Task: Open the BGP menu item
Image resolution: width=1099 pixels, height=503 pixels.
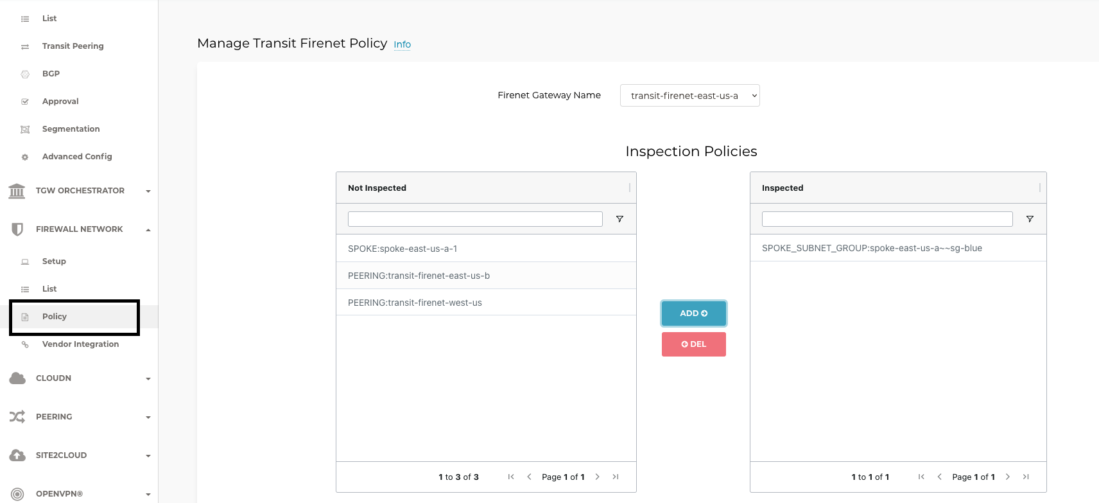Action: click(51, 74)
